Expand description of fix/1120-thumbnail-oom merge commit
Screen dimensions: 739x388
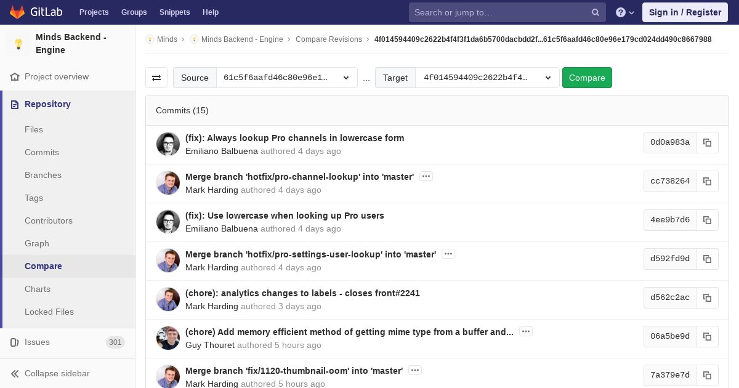(415, 370)
